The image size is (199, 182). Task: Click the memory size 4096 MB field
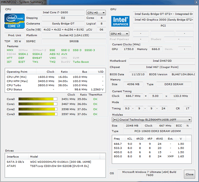point(133,84)
